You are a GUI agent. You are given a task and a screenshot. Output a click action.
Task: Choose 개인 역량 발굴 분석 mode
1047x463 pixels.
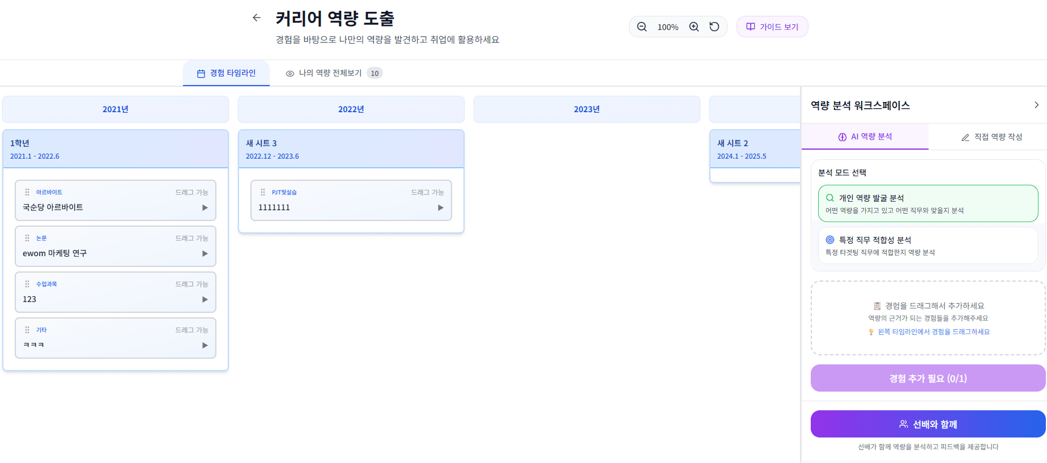tap(928, 203)
